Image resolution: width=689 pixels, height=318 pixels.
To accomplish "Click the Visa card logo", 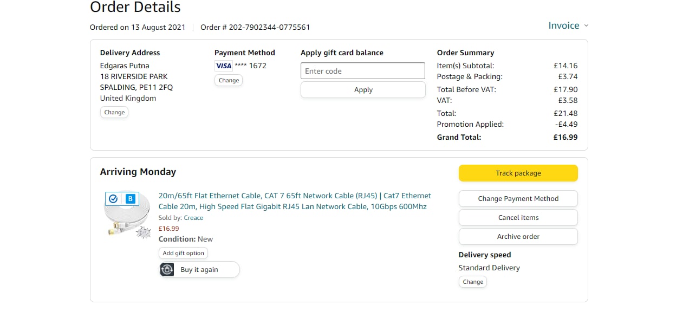I will (x=223, y=66).
